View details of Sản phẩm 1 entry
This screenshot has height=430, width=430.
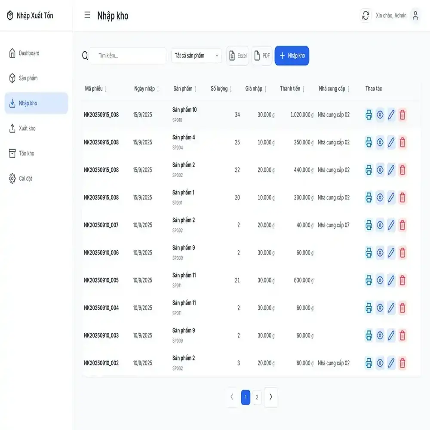pyautogui.click(x=380, y=197)
